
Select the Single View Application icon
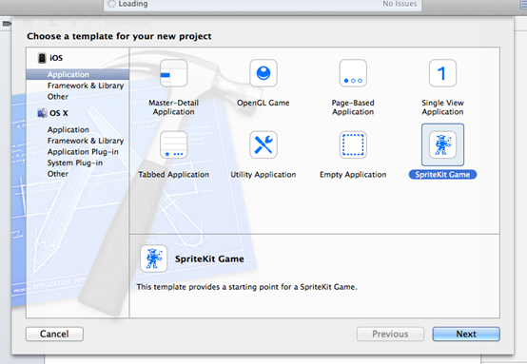(x=442, y=73)
